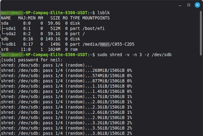Image resolution: width=203 pixels, height=136 pixels.
Task: Click the sudo password prompt line
Action: click(x=32, y=60)
